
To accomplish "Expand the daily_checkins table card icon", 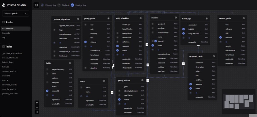I will pyautogui.click(x=141, y=18).
